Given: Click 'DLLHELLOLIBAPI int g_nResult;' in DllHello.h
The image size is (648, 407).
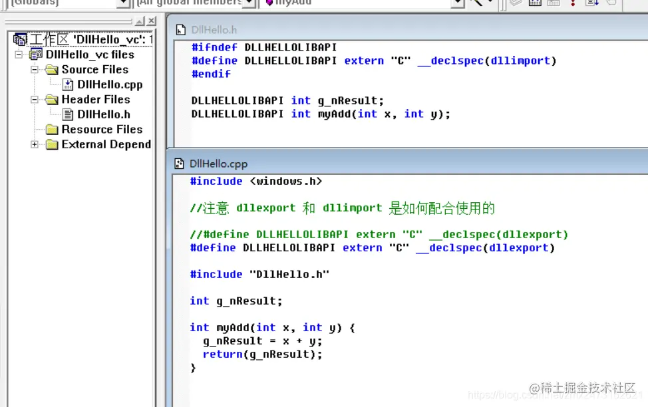Looking at the screenshot, I should point(287,101).
